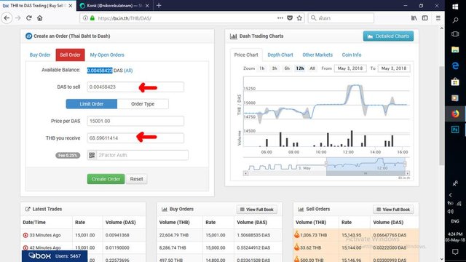This screenshot has height=262, width=466.
Task: Click View Full Book for Buy Orders
Action: 257,210
